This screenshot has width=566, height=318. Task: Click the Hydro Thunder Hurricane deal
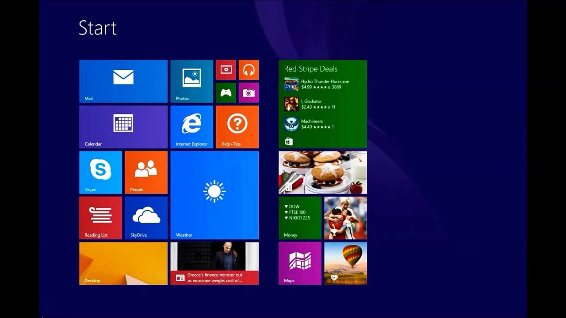317,84
